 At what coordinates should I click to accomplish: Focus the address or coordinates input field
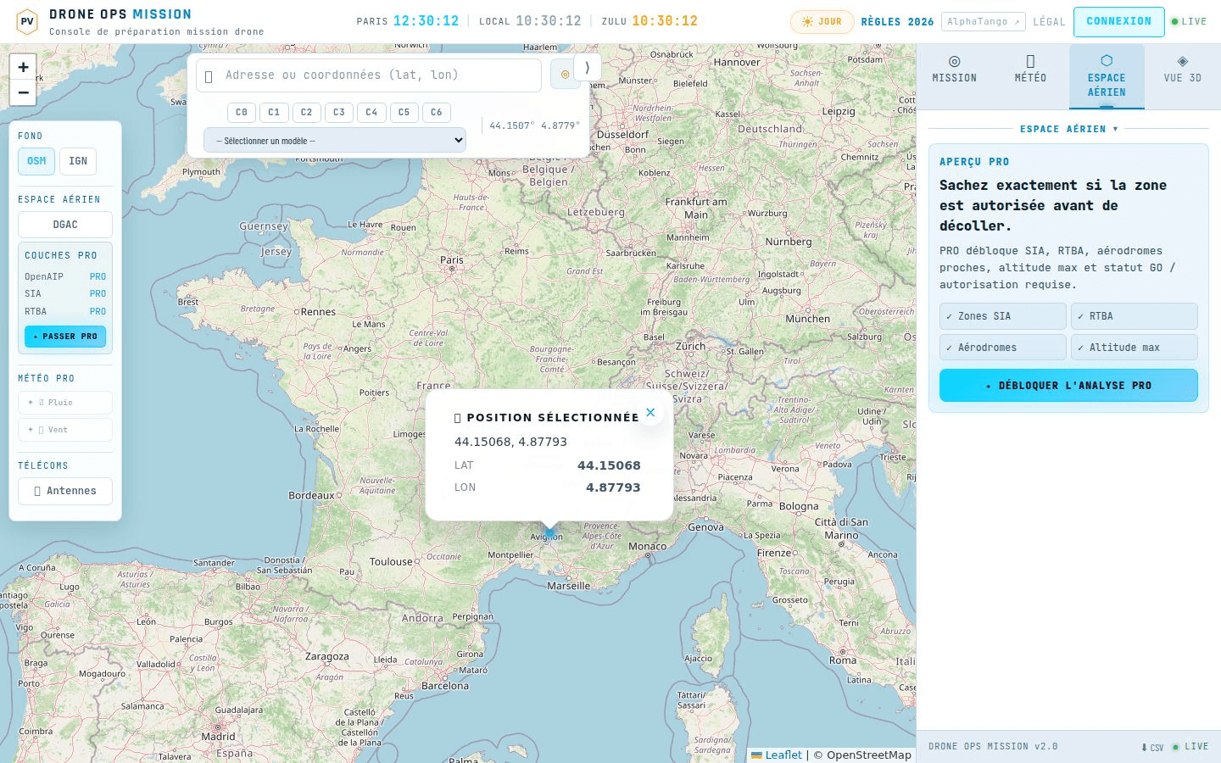click(x=369, y=75)
